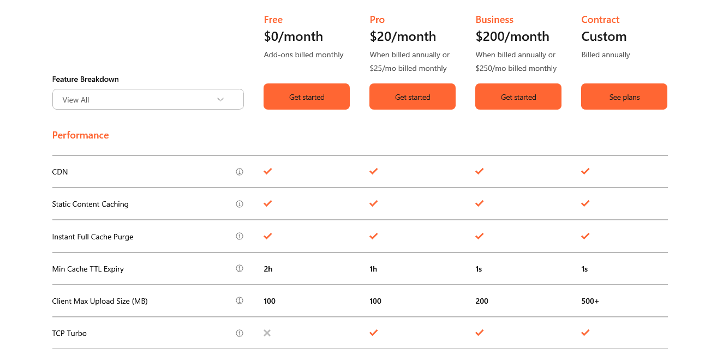Click the X mark for TCP Turbo on Free

coord(267,333)
